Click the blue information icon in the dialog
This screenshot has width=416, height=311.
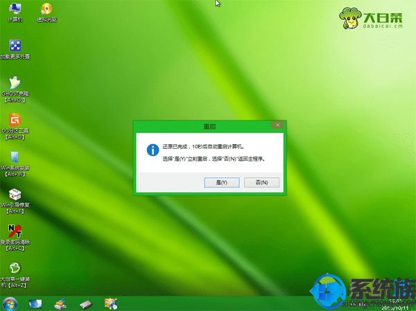[x=153, y=150]
